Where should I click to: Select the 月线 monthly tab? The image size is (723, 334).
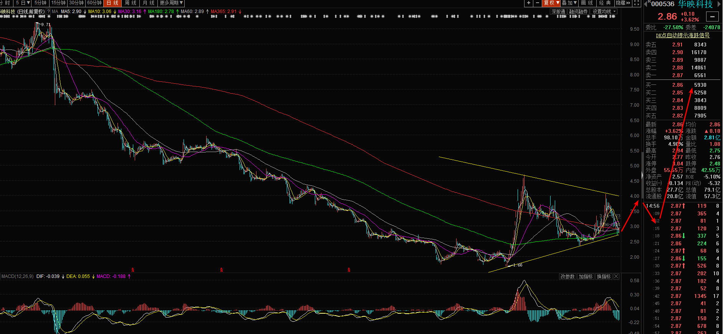click(149, 3)
